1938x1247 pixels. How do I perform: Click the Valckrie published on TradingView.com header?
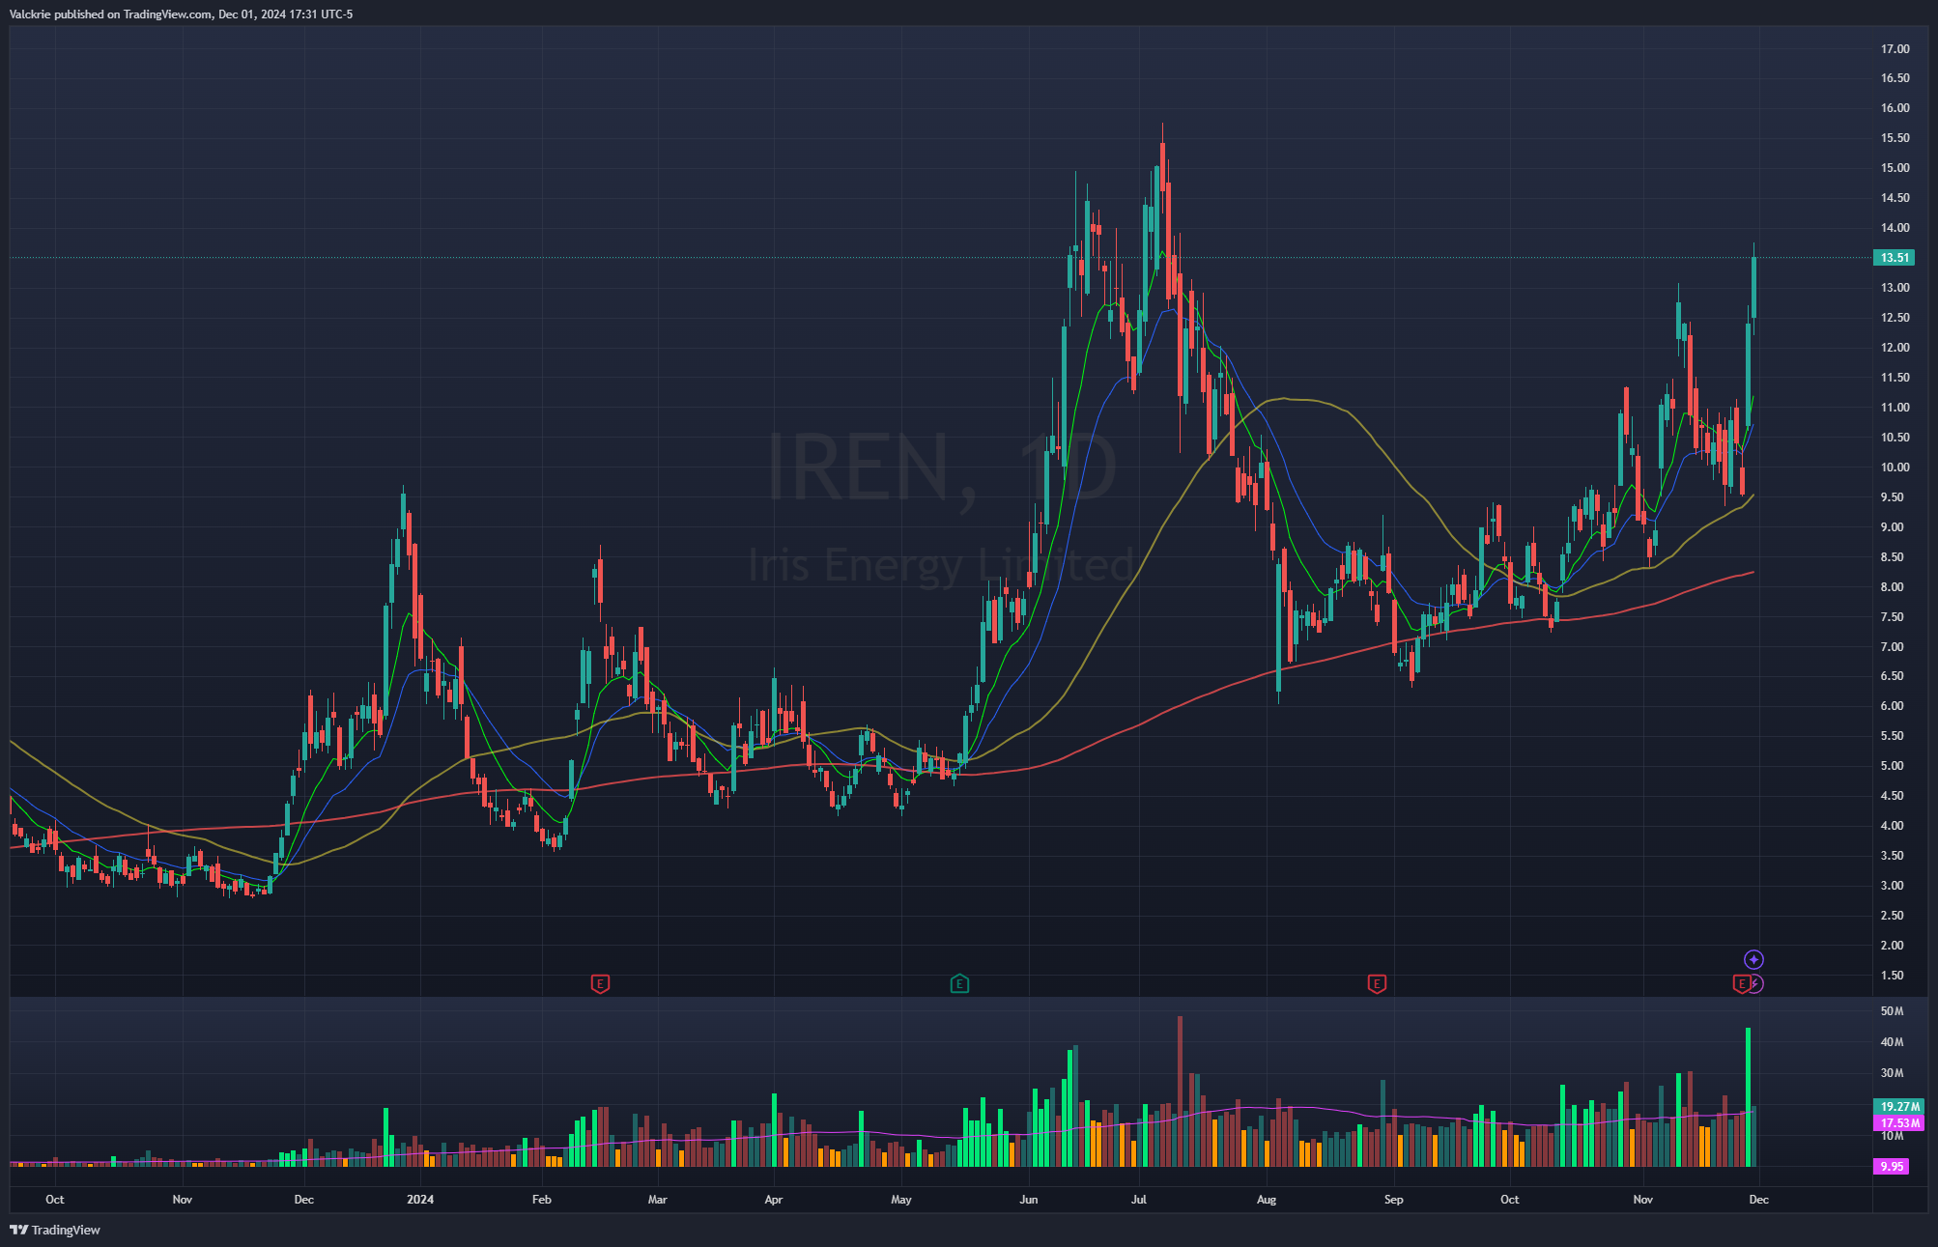click(181, 14)
